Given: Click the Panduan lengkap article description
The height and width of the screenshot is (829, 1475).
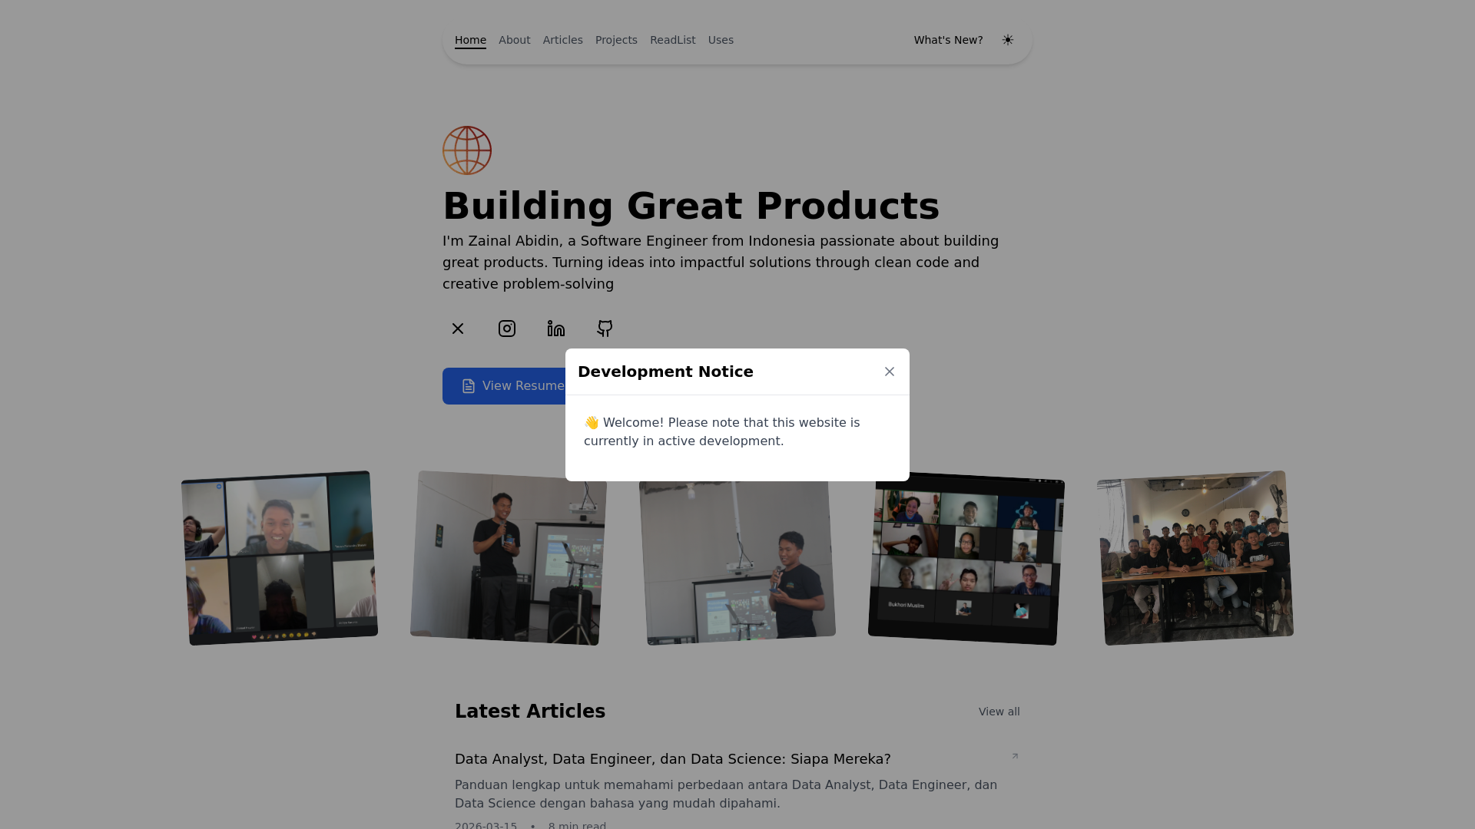Looking at the screenshot, I should (x=726, y=794).
